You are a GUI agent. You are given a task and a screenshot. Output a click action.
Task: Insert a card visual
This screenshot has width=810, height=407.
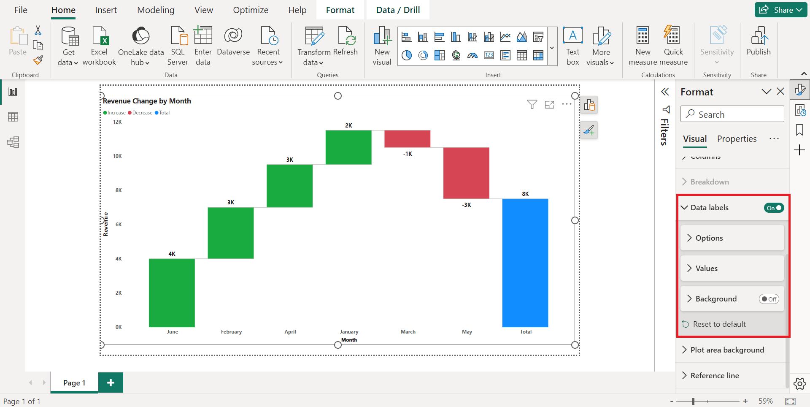click(x=489, y=55)
